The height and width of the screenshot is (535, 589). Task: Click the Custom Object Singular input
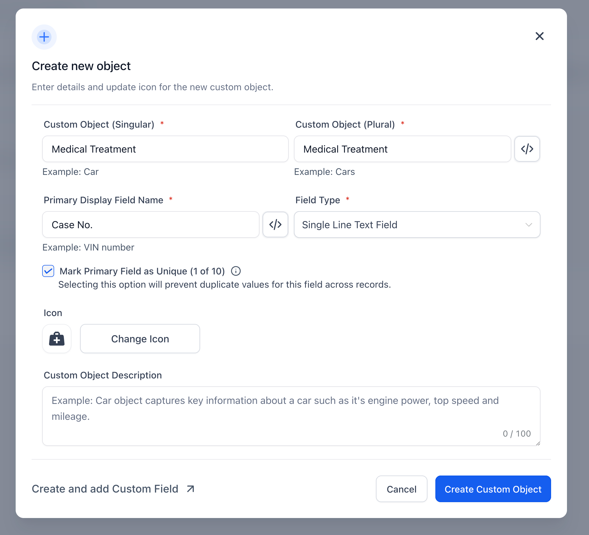click(165, 149)
